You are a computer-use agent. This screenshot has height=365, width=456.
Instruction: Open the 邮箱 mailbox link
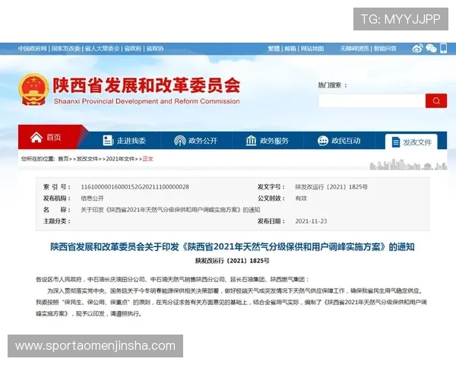[x=290, y=49]
